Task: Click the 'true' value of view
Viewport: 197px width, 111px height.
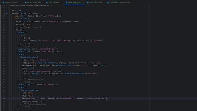Action: point(30,93)
